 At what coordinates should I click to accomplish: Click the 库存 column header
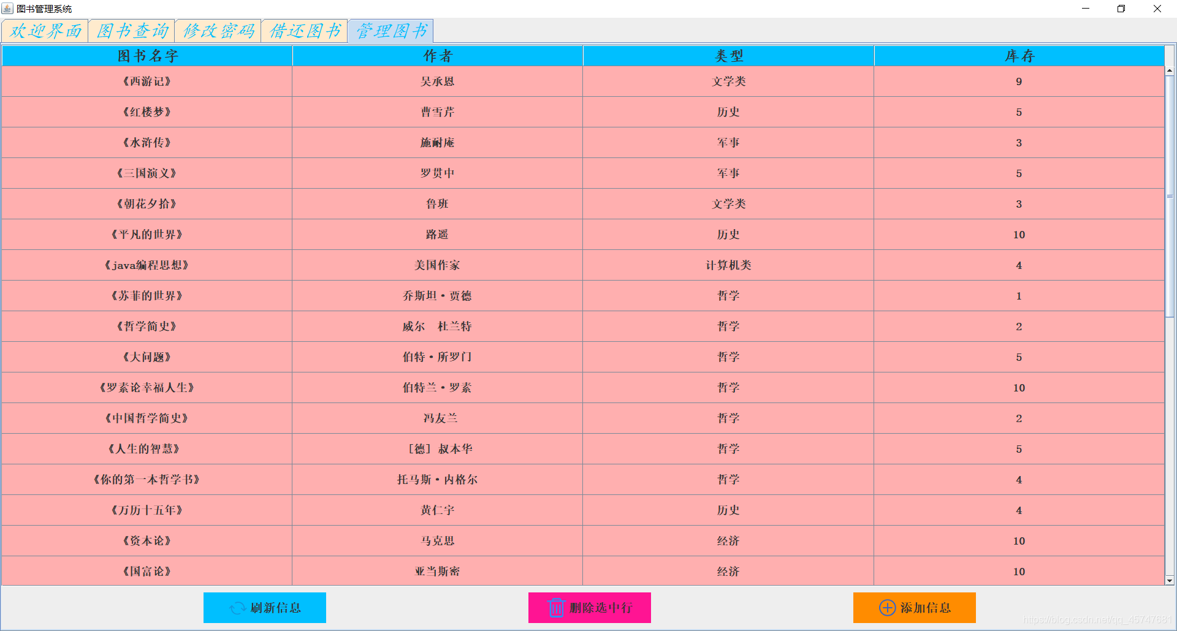pyautogui.click(x=1019, y=56)
